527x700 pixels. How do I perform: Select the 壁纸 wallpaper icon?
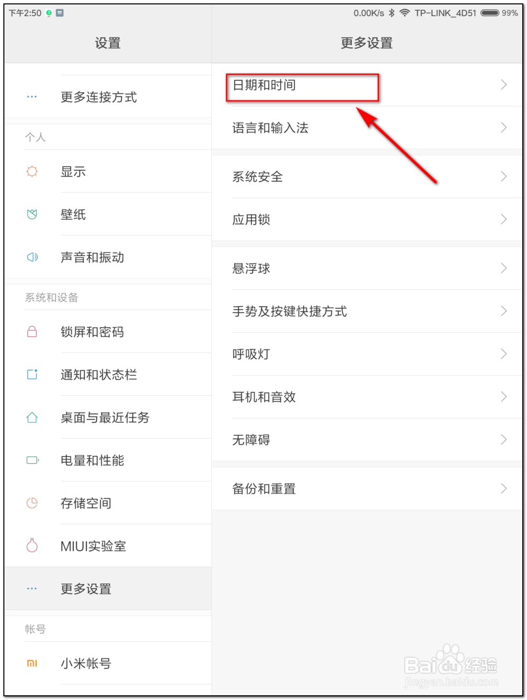click(x=32, y=215)
